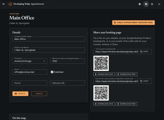Click the Developing Today sun logo
The width and height of the screenshot is (164, 120).
(x=10, y=4)
